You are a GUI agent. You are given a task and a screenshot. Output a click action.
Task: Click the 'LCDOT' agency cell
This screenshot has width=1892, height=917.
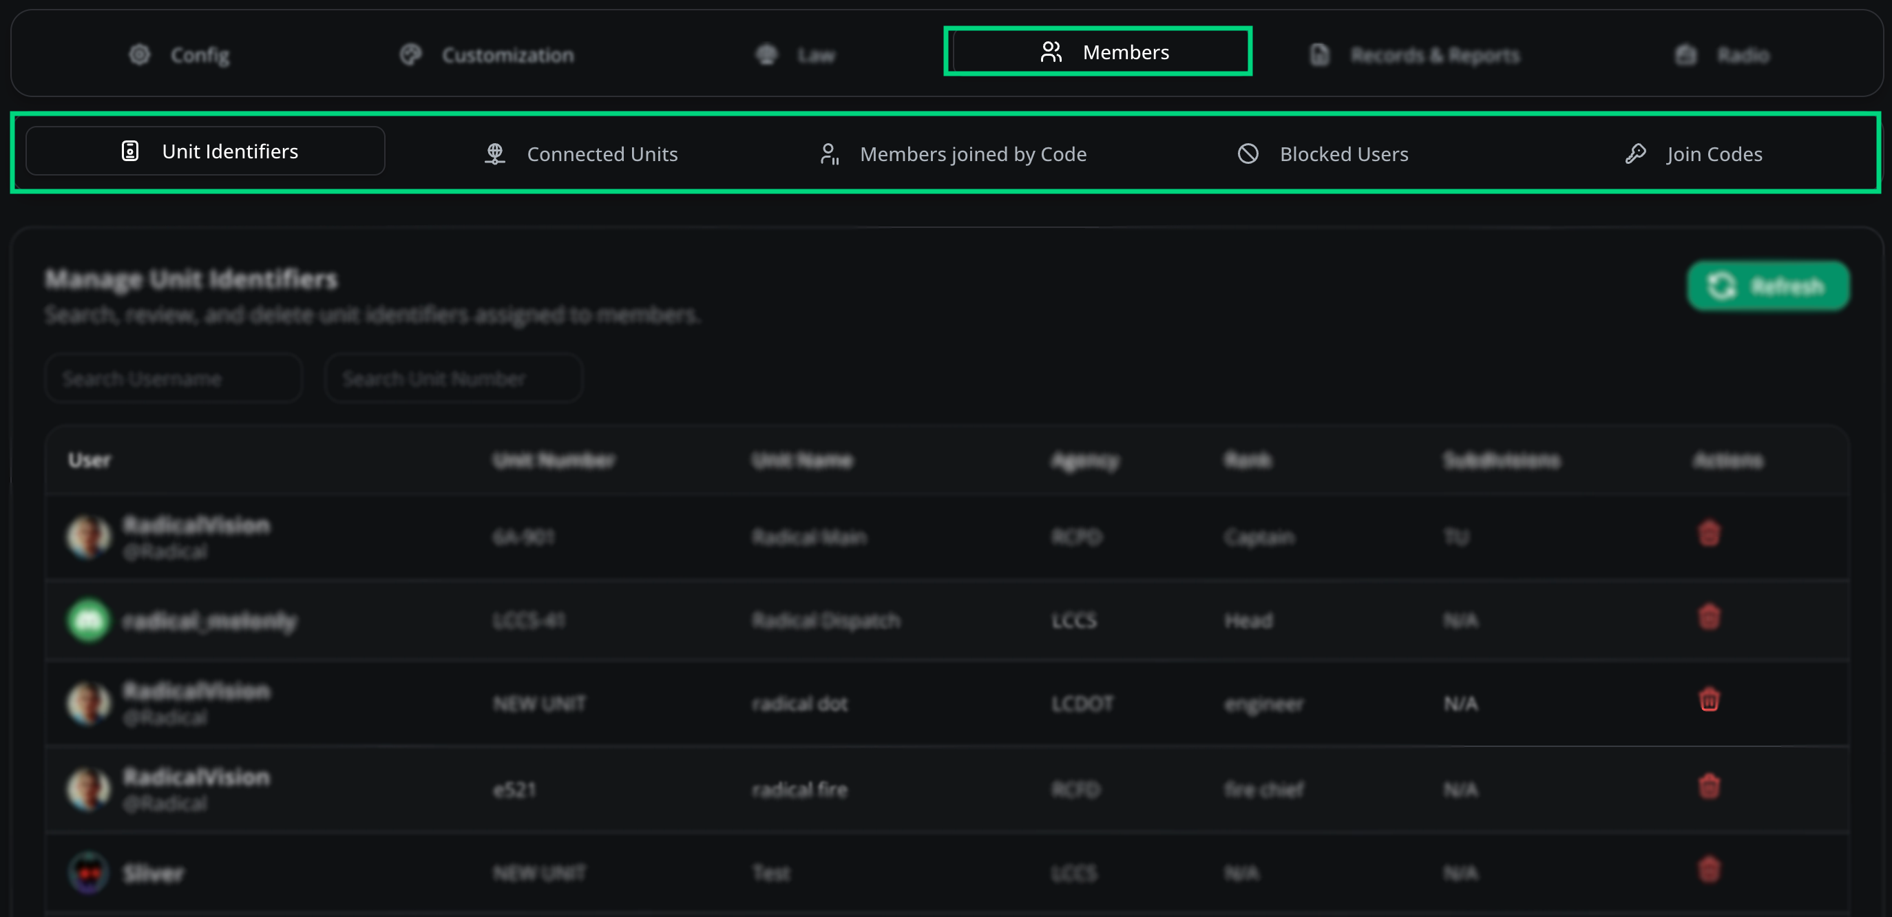point(1082,704)
